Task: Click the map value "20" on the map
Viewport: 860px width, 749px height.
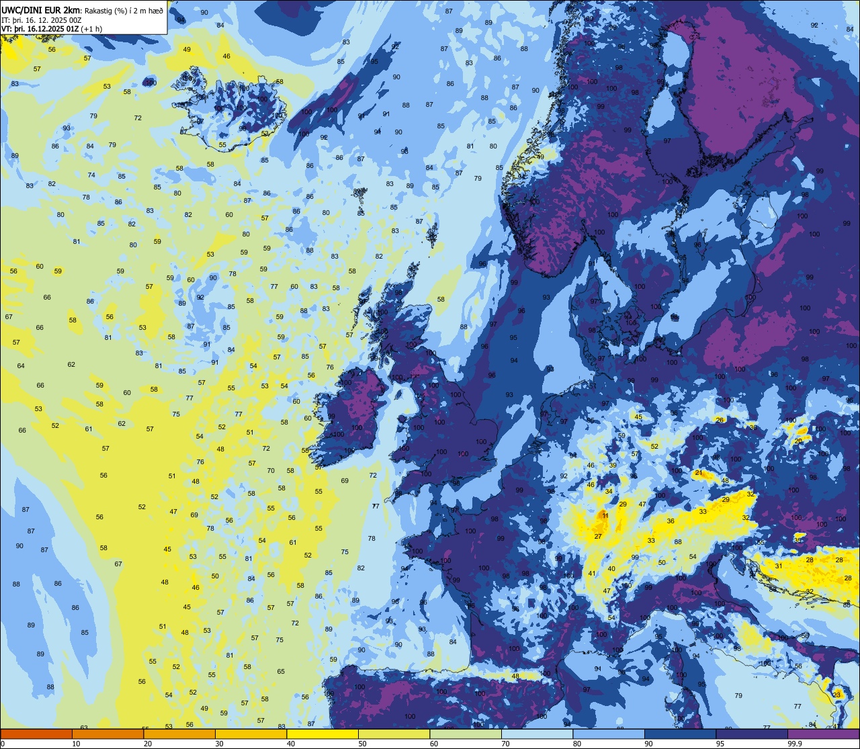Action: [798, 441]
